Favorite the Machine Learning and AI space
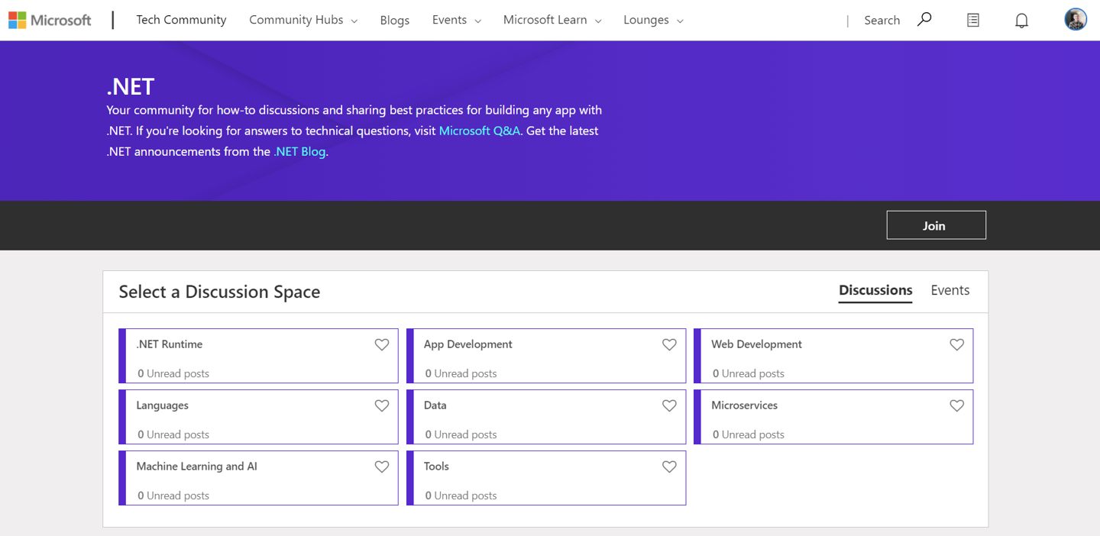Image resolution: width=1100 pixels, height=536 pixels. [382, 467]
